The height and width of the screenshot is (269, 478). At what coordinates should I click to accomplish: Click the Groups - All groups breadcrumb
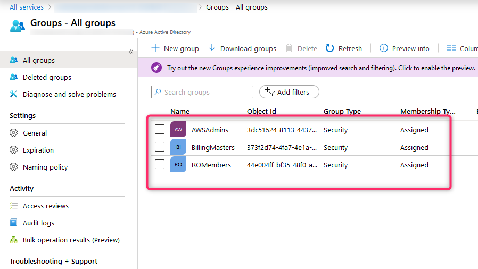(237, 7)
